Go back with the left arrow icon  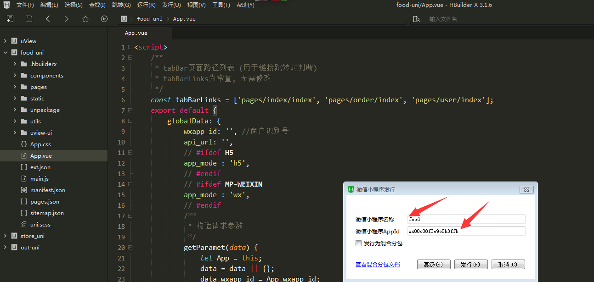(x=48, y=19)
